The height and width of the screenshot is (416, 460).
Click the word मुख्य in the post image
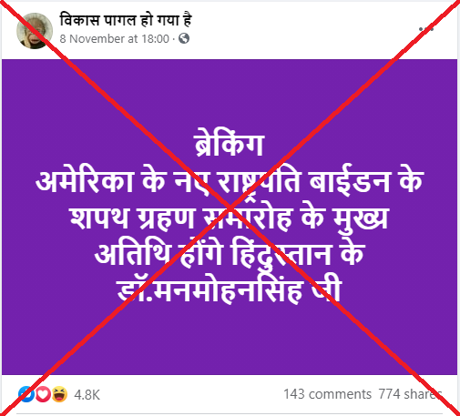360,219
